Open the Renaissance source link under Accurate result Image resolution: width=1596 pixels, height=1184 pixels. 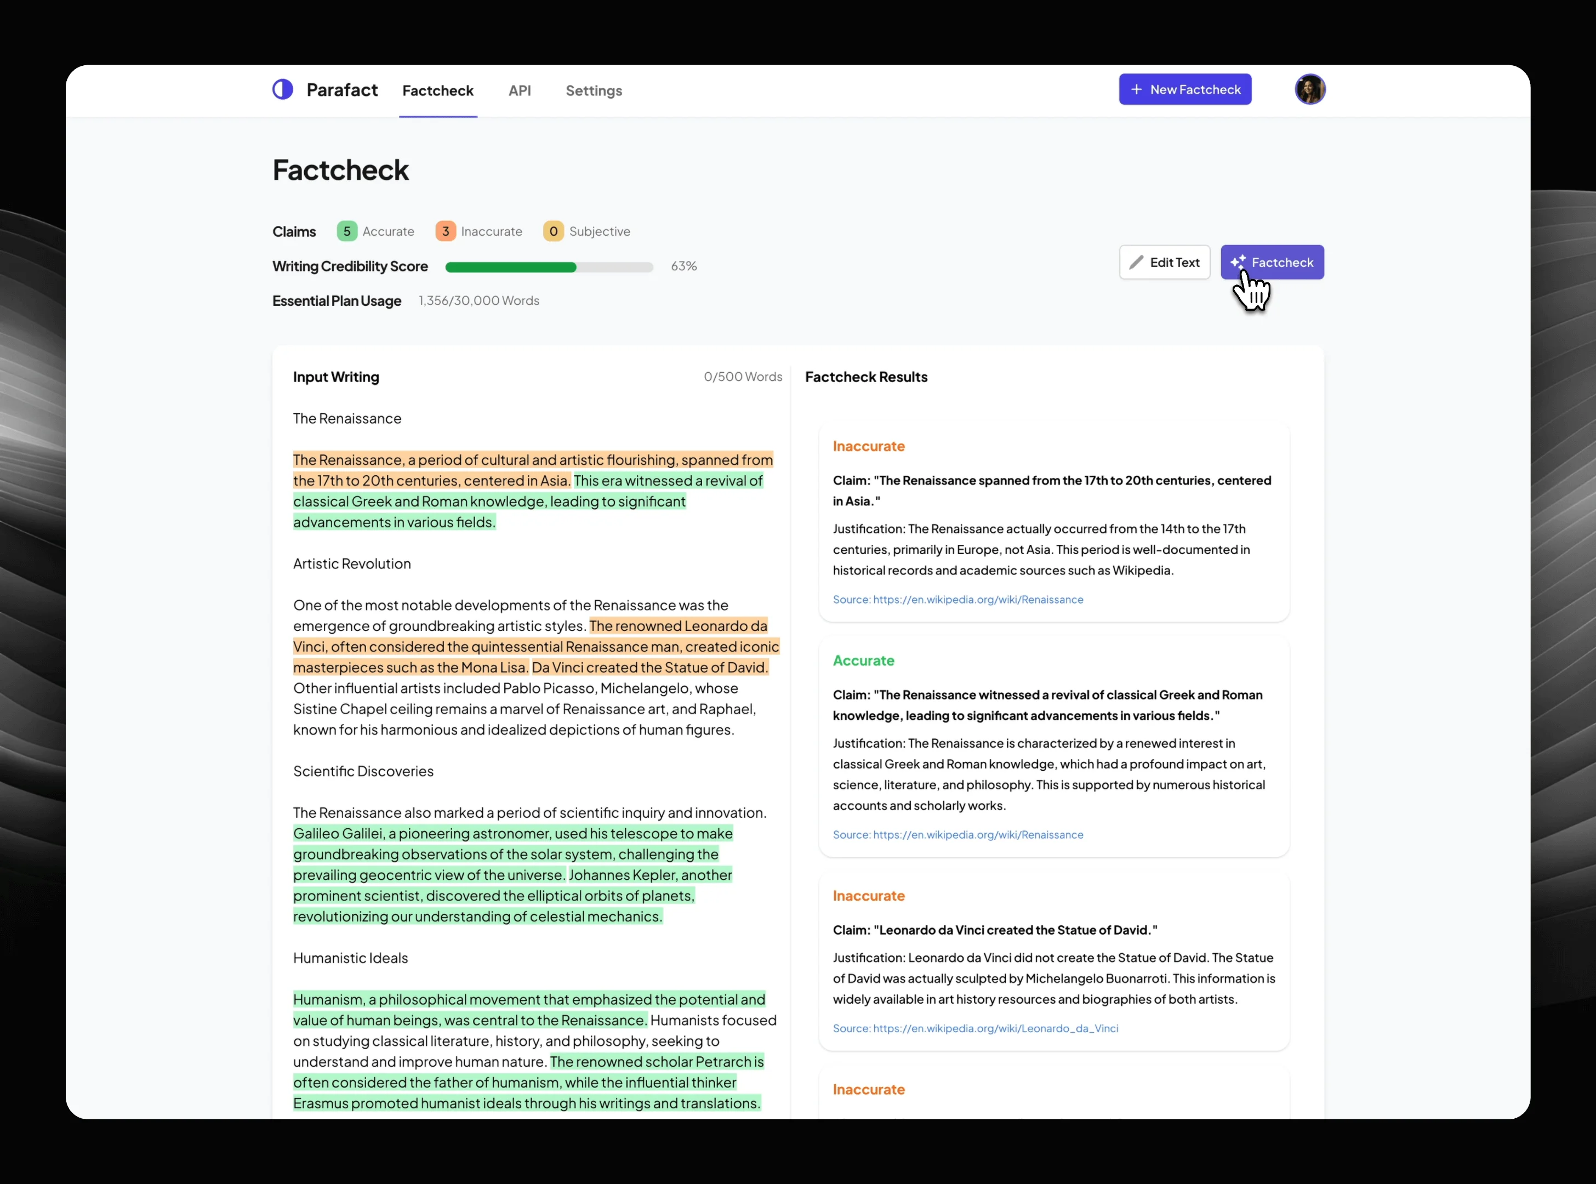tap(978, 835)
